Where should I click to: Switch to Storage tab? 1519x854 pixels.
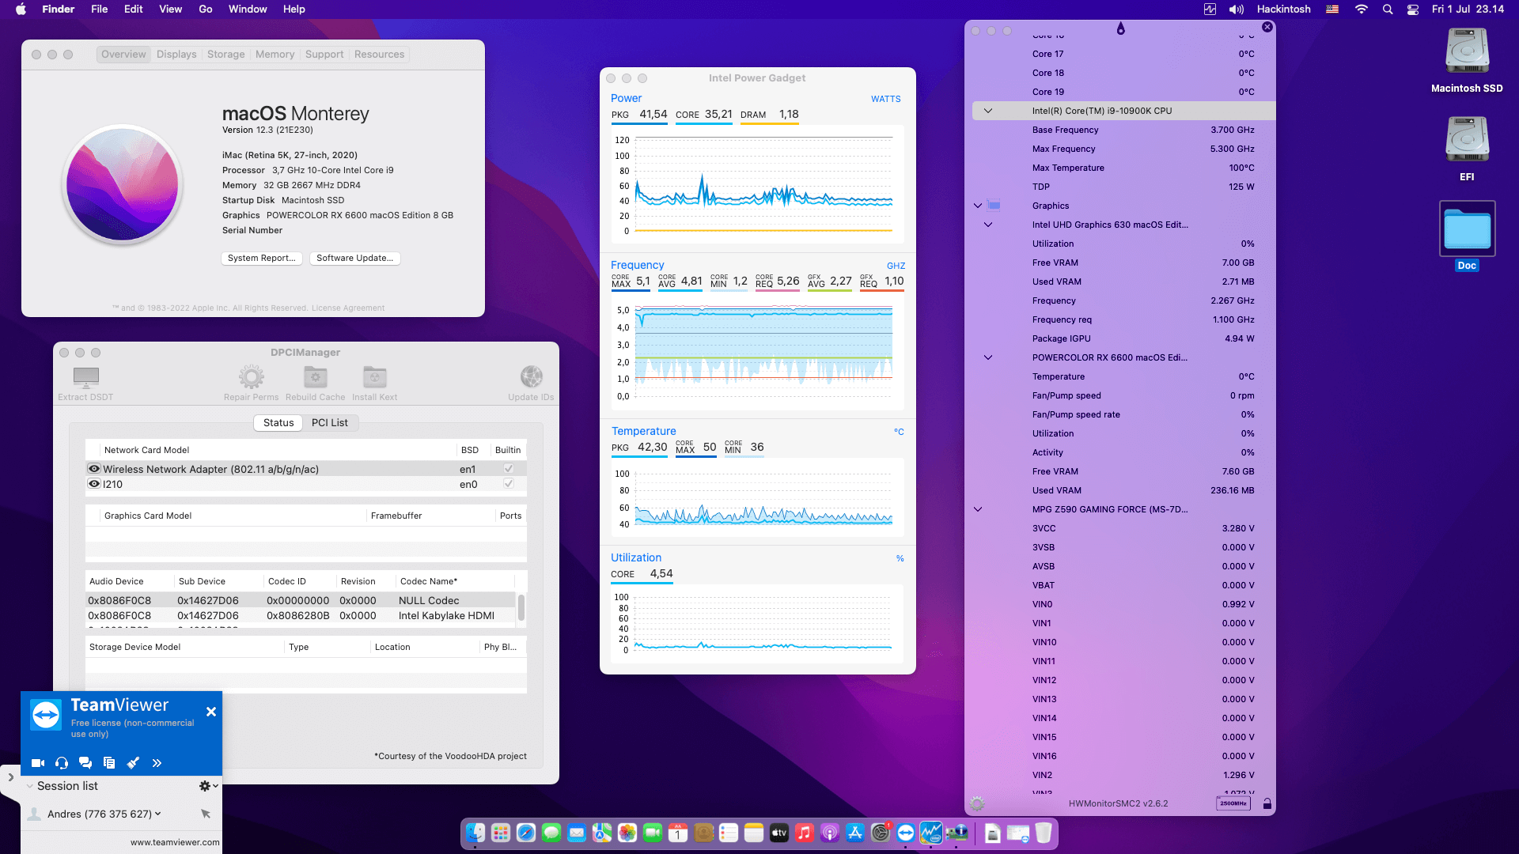226,55
